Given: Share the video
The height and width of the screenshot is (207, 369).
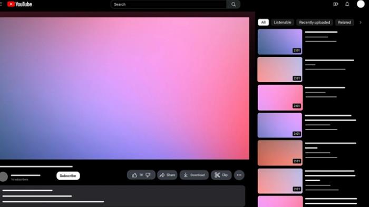Looking at the screenshot, I should (x=167, y=175).
